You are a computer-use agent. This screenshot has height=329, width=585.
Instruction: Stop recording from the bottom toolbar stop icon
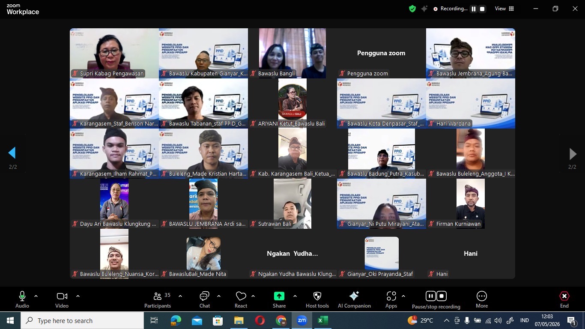442,296
